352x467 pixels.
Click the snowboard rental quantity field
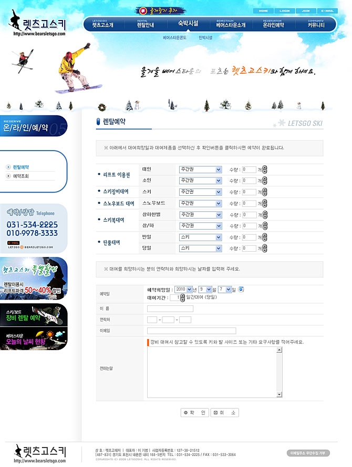tap(249, 203)
